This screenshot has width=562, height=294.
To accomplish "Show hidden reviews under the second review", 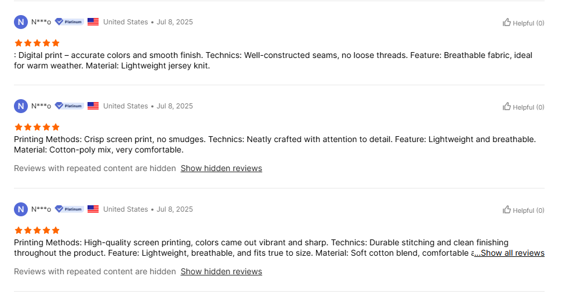I will click(x=221, y=169).
